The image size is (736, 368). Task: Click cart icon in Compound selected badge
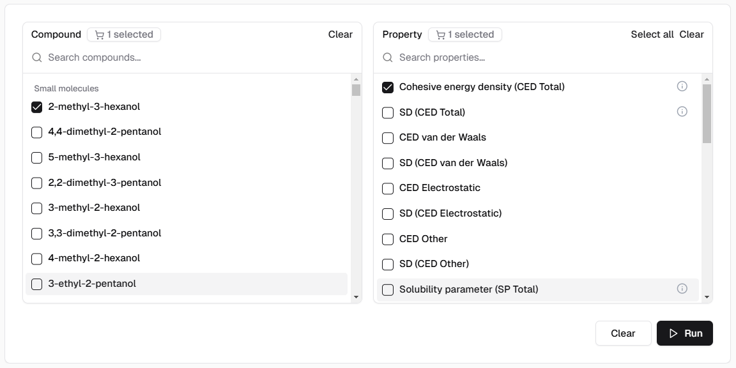(x=99, y=34)
